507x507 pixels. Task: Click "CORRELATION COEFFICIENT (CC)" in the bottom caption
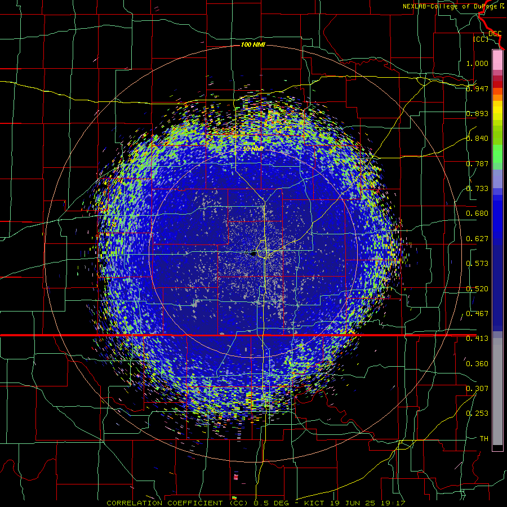(177, 504)
